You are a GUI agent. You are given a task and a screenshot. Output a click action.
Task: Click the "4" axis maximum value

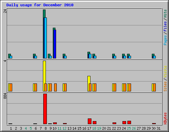coord(5,61)
